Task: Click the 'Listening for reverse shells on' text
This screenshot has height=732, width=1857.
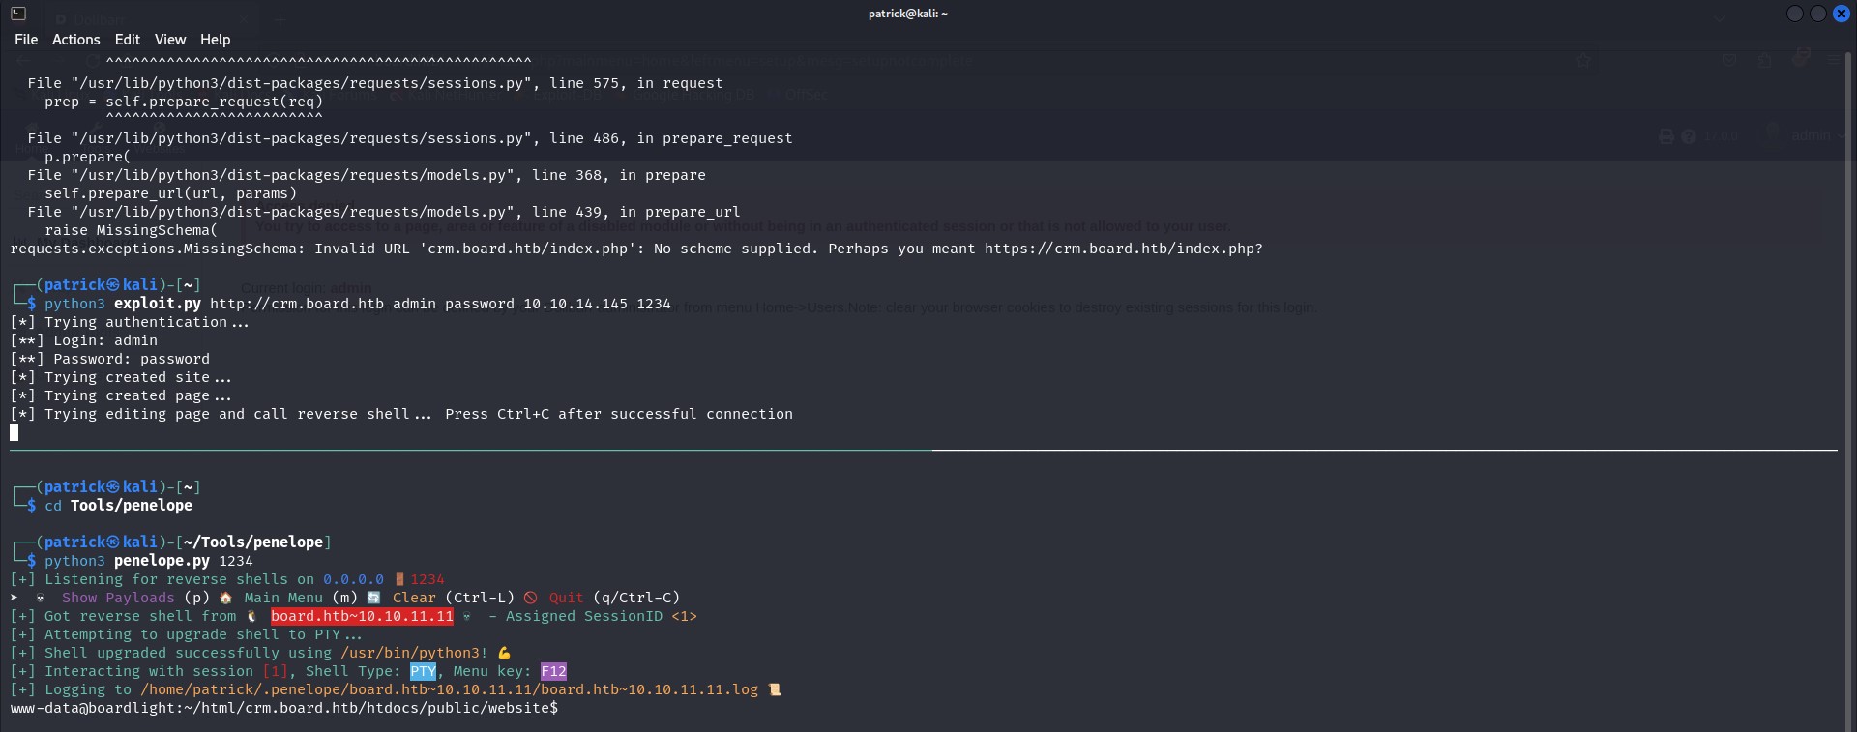Action: pos(179,579)
